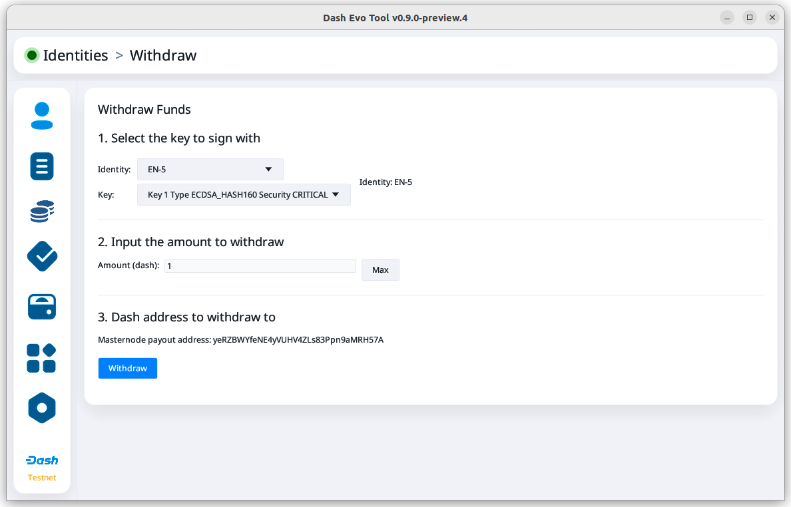
Task: Select the Withdraw breadcrumb label
Action: (x=163, y=55)
